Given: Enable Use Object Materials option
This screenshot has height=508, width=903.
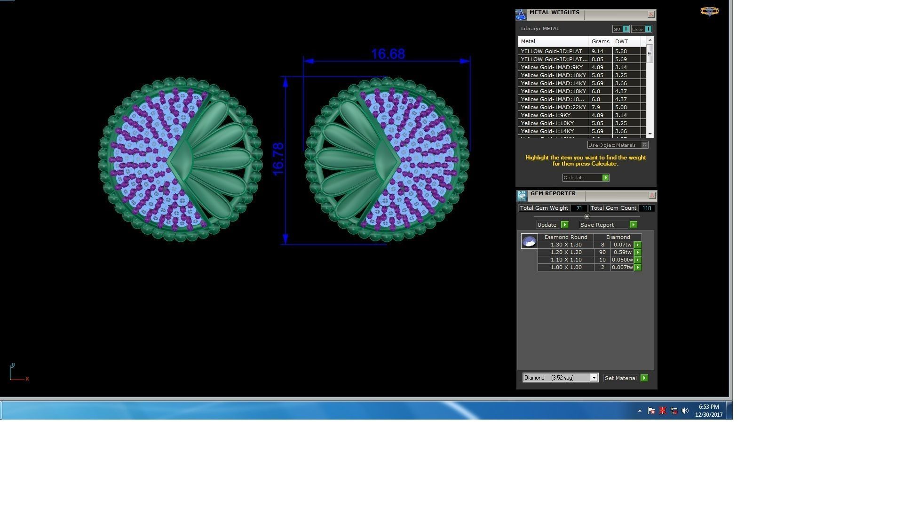Looking at the screenshot, I should [644, 145].
